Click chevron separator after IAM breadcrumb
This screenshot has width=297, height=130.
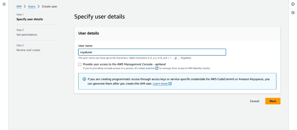25,6
